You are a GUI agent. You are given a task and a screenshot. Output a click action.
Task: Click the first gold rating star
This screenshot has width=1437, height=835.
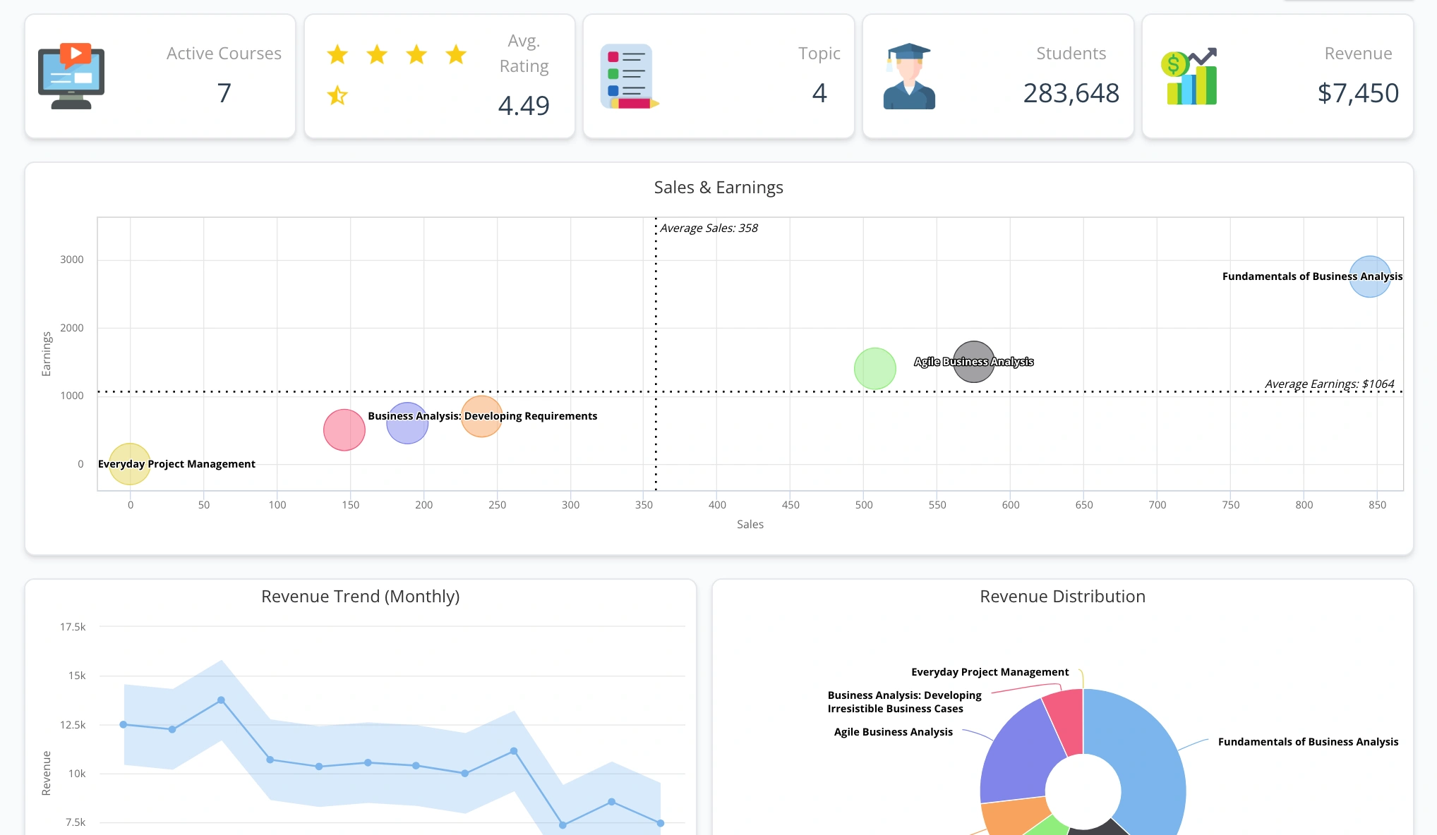(x=337, y=54)
